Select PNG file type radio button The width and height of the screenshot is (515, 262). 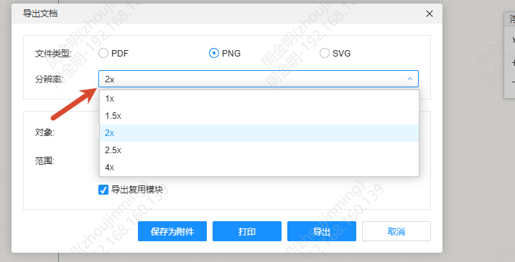(214, 53)
